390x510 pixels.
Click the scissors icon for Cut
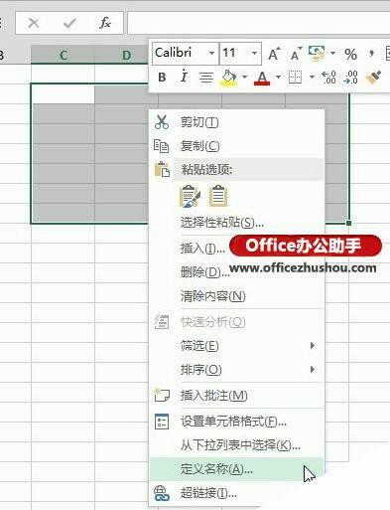(162, 122)
